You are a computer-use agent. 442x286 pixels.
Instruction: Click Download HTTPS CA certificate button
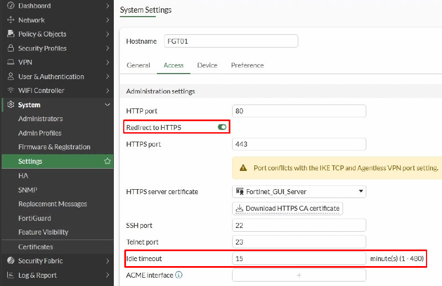tap(287, 209)
